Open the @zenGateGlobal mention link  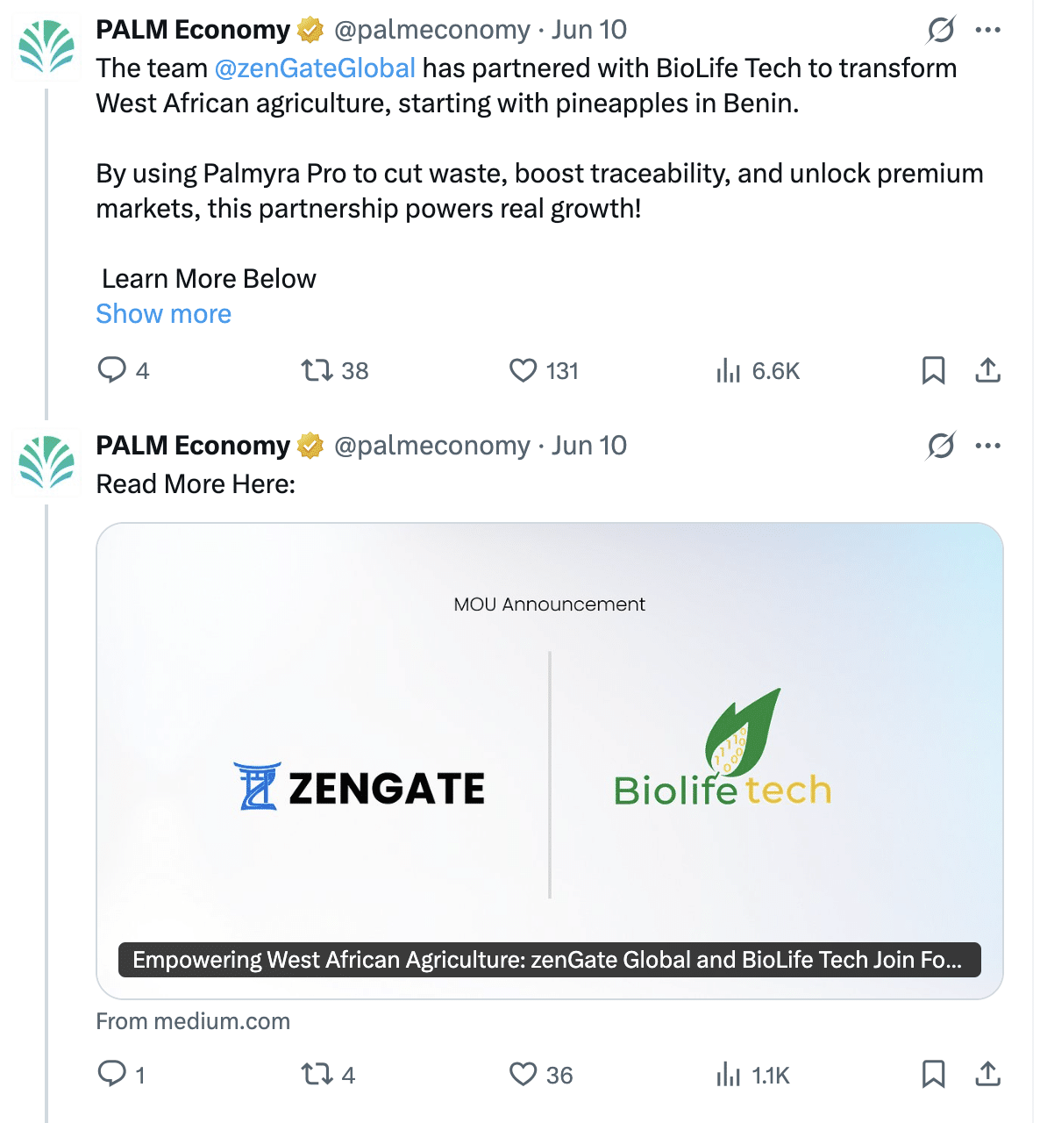315,68
